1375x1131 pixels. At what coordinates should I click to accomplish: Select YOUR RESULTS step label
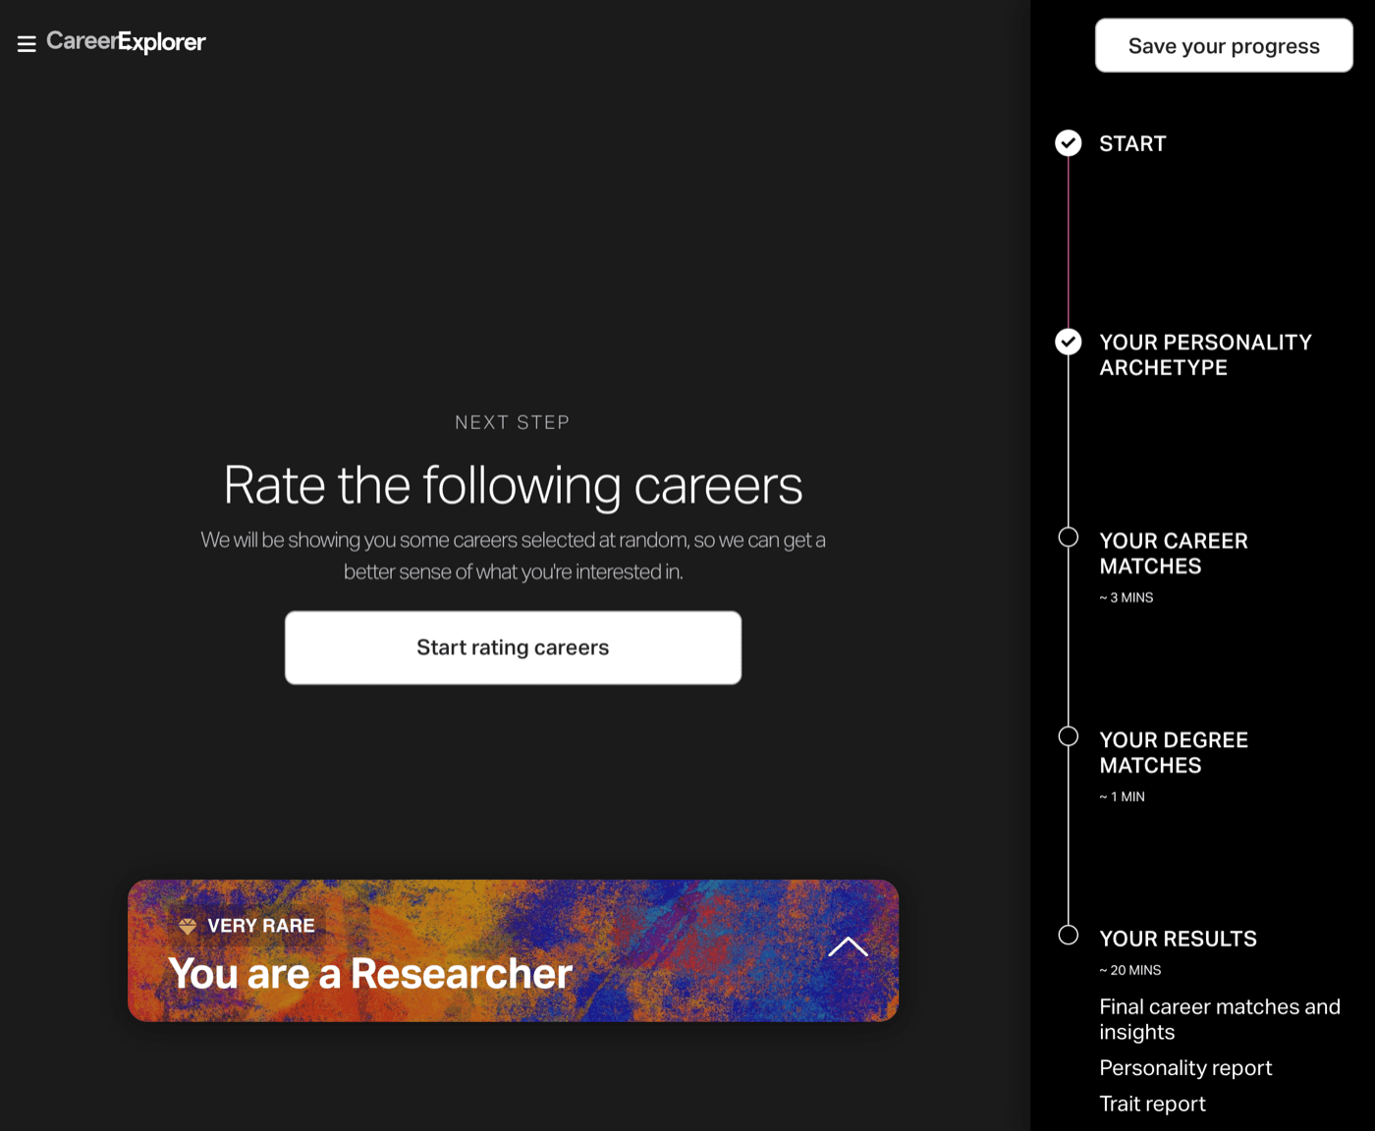coord(1178,939)
